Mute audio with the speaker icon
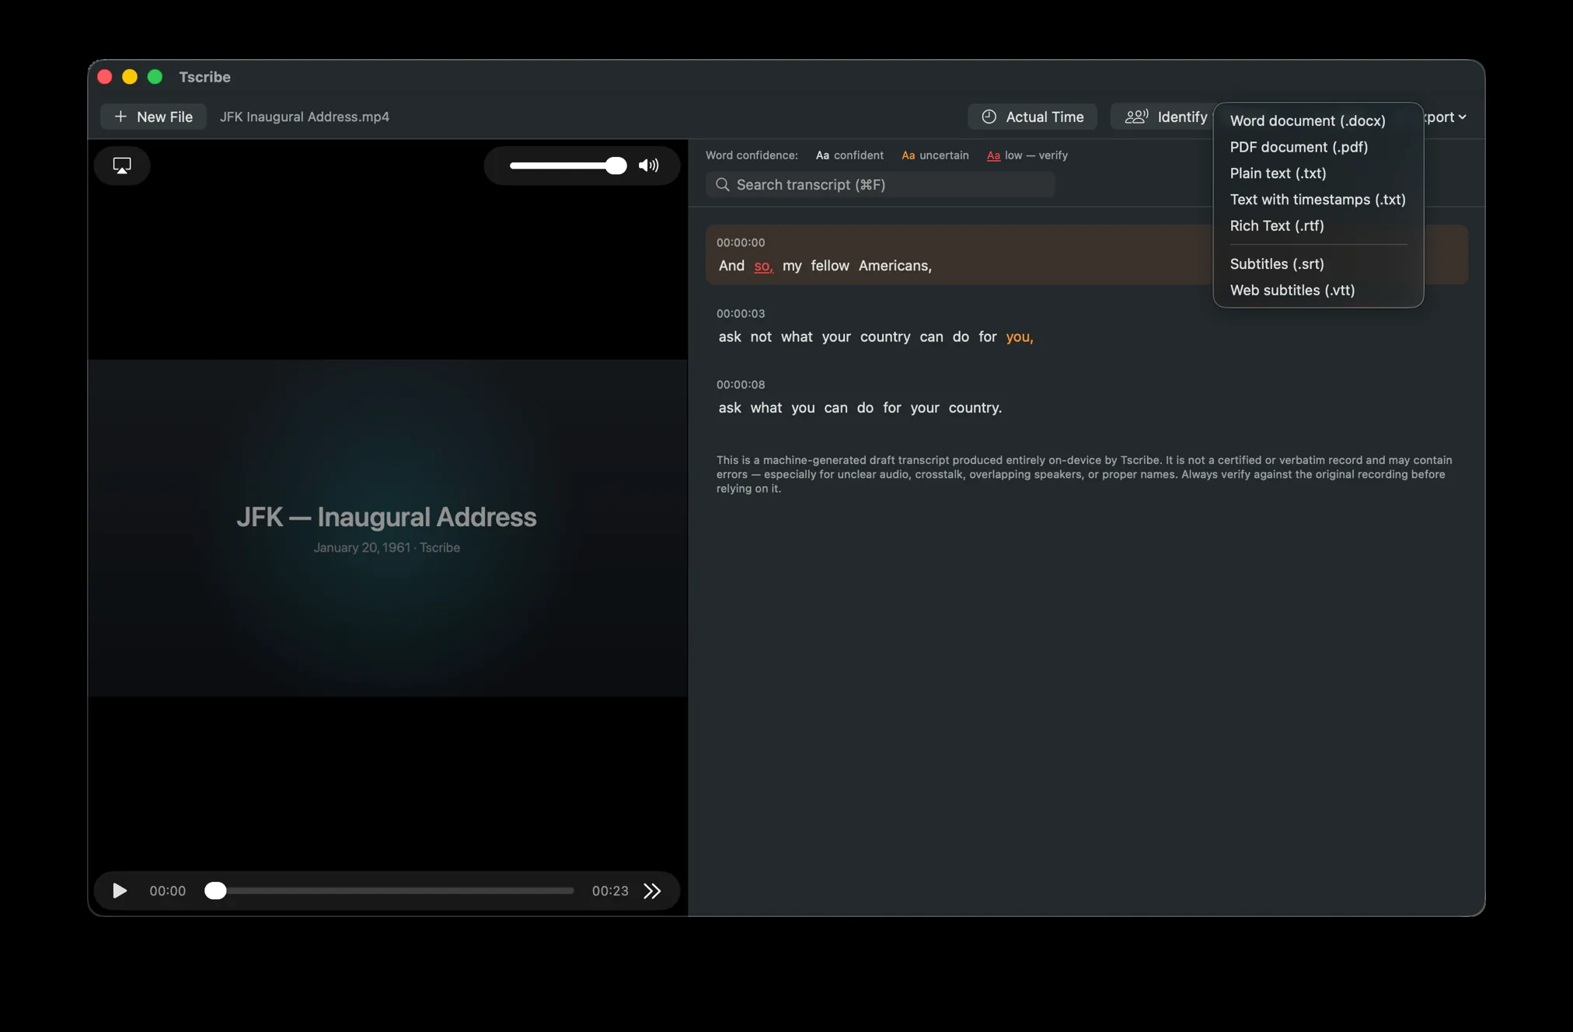The image size is (1573, 1032). 648,166
